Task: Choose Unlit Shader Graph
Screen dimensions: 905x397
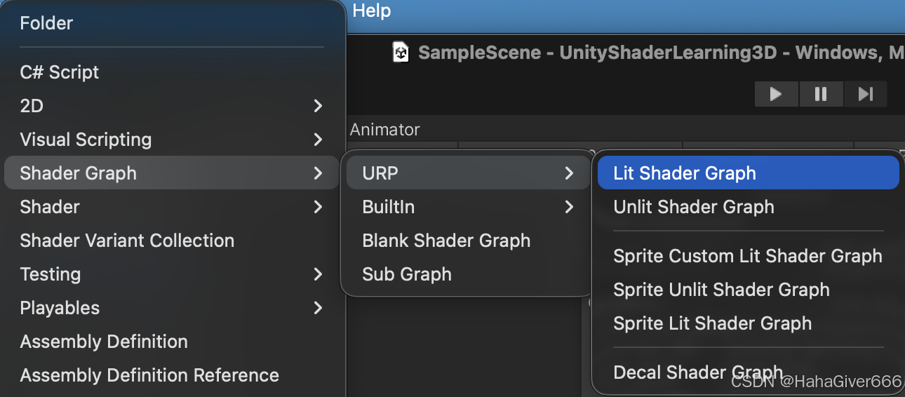Action: click(694, 207)
